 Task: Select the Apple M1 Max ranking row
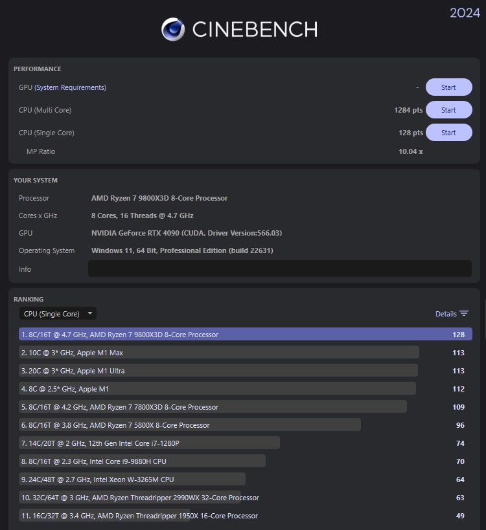click(246, 353)
